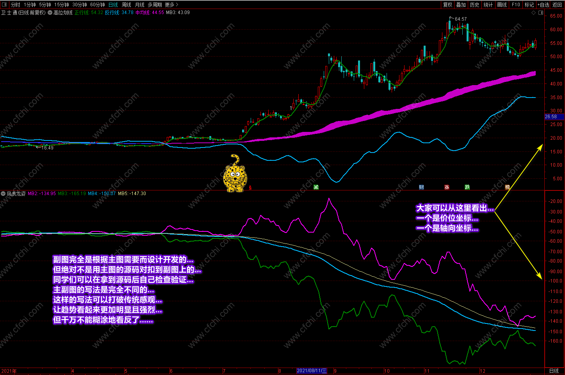
Task: Select the 60分钟 period
Action: [98, 5]
